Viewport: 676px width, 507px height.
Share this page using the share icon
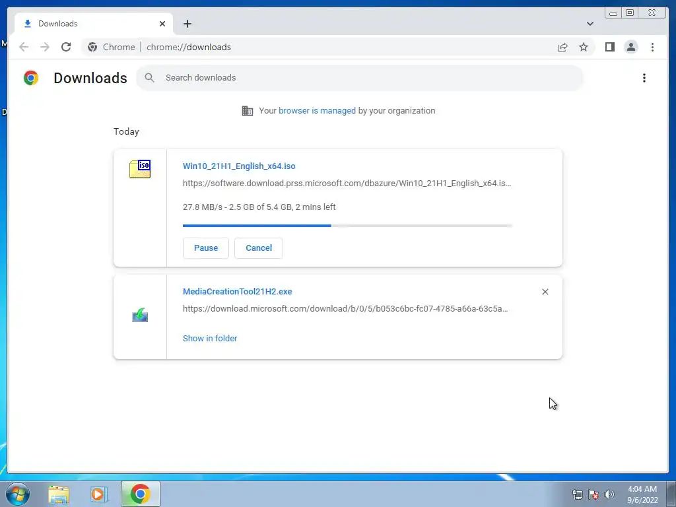point(562,47)
